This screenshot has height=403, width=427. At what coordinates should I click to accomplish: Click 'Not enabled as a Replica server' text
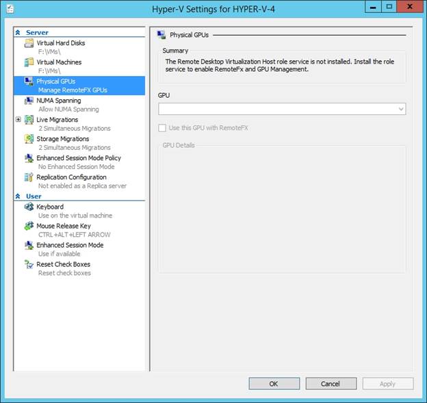[82, 186]
